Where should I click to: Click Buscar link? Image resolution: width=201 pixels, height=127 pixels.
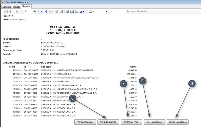point(130,12)
